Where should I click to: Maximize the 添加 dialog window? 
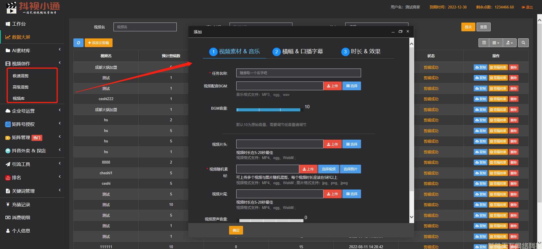[x=400, y=32]
